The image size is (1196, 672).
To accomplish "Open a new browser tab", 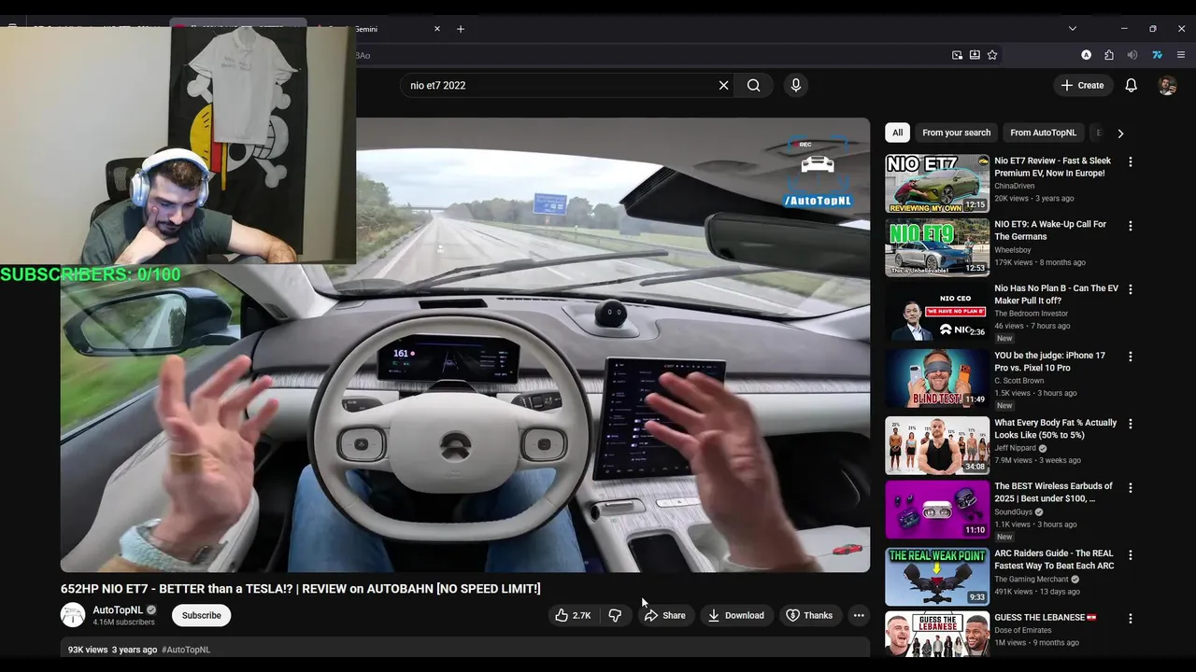I will tap(461, 29).
